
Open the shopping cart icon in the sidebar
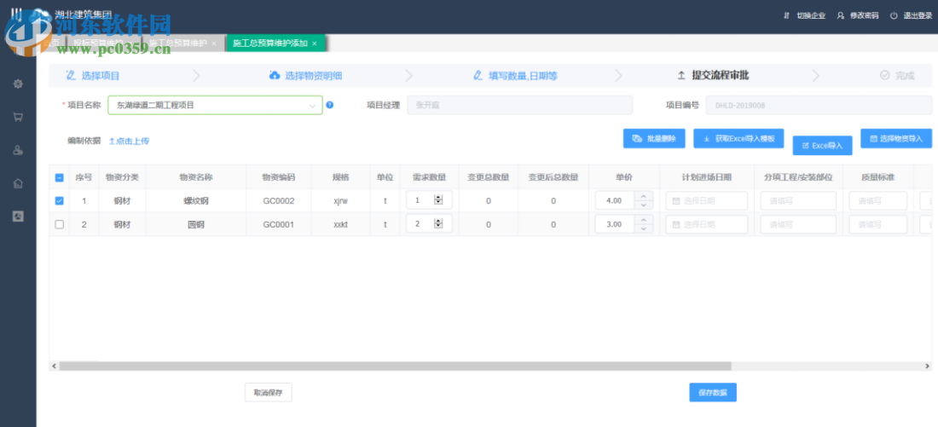[18, 118]
